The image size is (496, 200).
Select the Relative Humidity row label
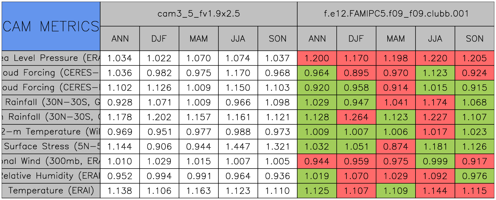point(51,176)
